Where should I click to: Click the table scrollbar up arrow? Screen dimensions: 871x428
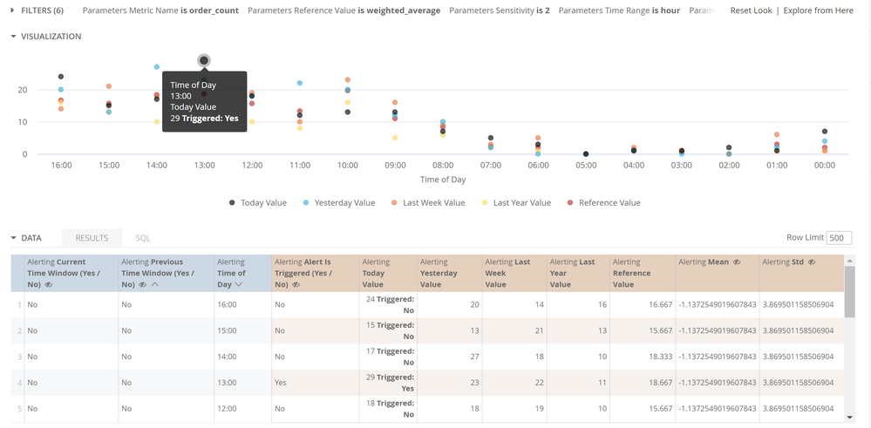click(849, 260)
